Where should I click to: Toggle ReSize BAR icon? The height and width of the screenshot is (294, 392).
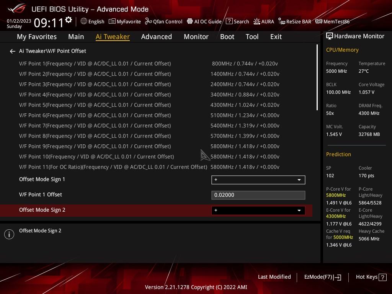click(x=281, y=21)
